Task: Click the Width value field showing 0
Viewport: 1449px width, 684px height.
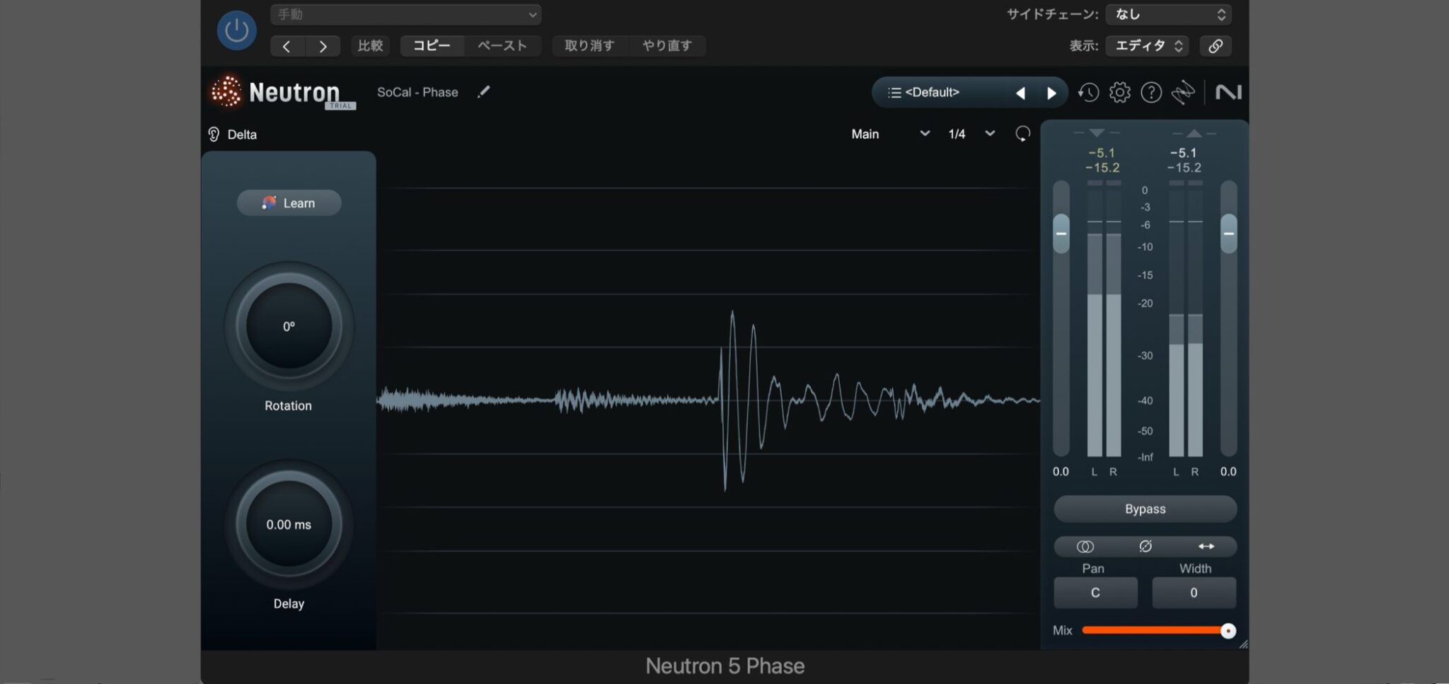Action: click(x=1194, y=593)
